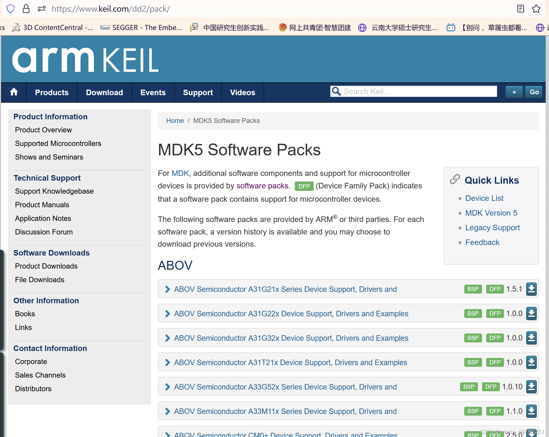This screenshot has height=437, width=549.
Task: Expand the A31G32x pack entry
Action: click(x=167, y=338)
